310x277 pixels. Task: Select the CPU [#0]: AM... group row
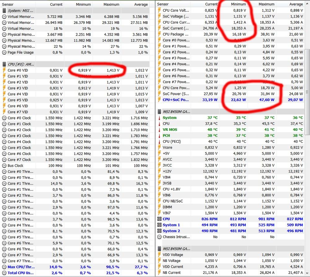pos(75,64)
